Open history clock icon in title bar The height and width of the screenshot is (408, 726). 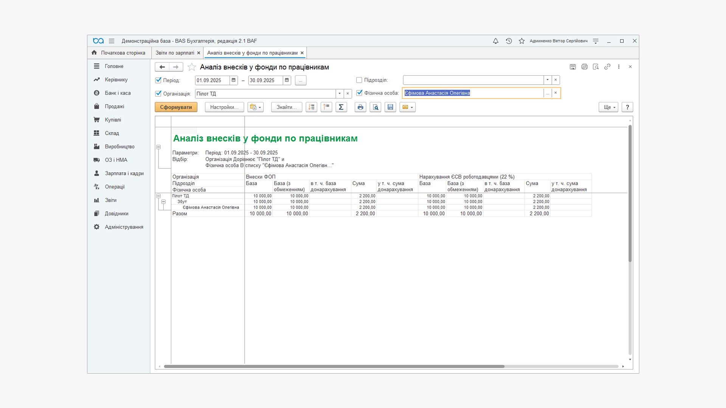coord(509,41)
